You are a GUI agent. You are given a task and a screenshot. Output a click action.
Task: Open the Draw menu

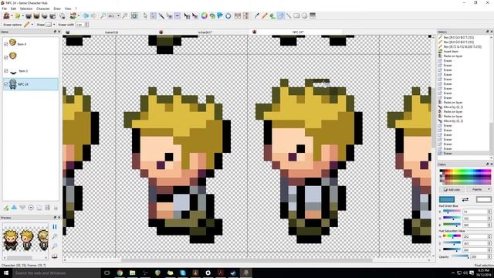pyautogui.click(x=57, y=8)
